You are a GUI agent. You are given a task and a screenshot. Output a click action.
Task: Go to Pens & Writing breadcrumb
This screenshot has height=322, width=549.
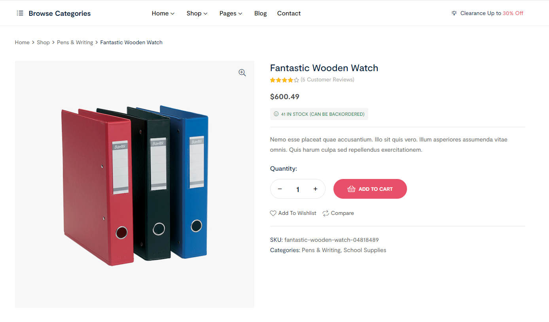tap(75, 42)
